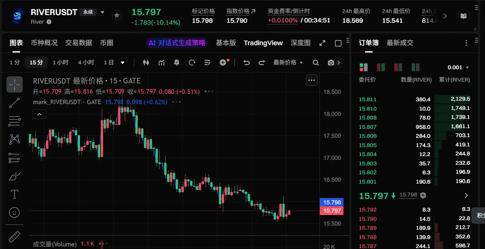Switch chart to 基本版 mode
Viewport: 485px width, 249px height.
pos(226,43)
